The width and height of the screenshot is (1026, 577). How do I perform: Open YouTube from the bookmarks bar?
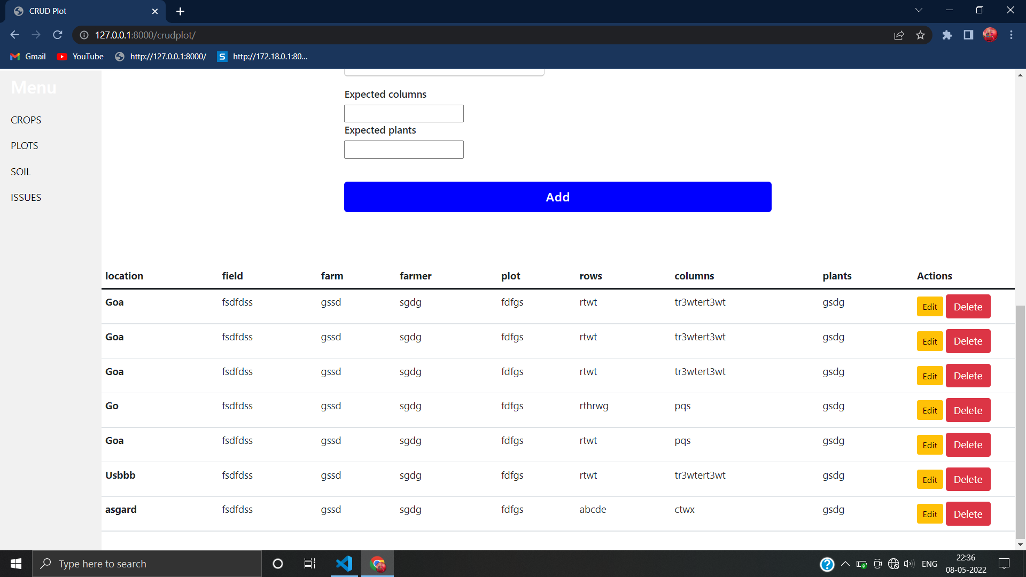pos(80,56)
